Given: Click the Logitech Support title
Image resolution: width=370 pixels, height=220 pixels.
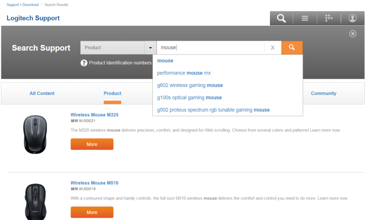Looking at the screenshot, I should (x=33, y=18).
